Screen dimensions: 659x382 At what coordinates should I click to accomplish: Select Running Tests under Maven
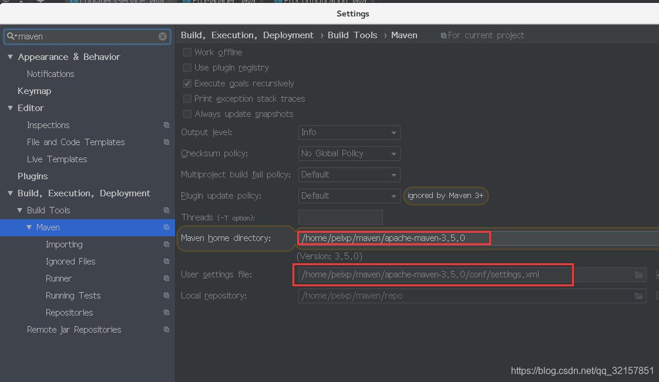coord(73,296)
